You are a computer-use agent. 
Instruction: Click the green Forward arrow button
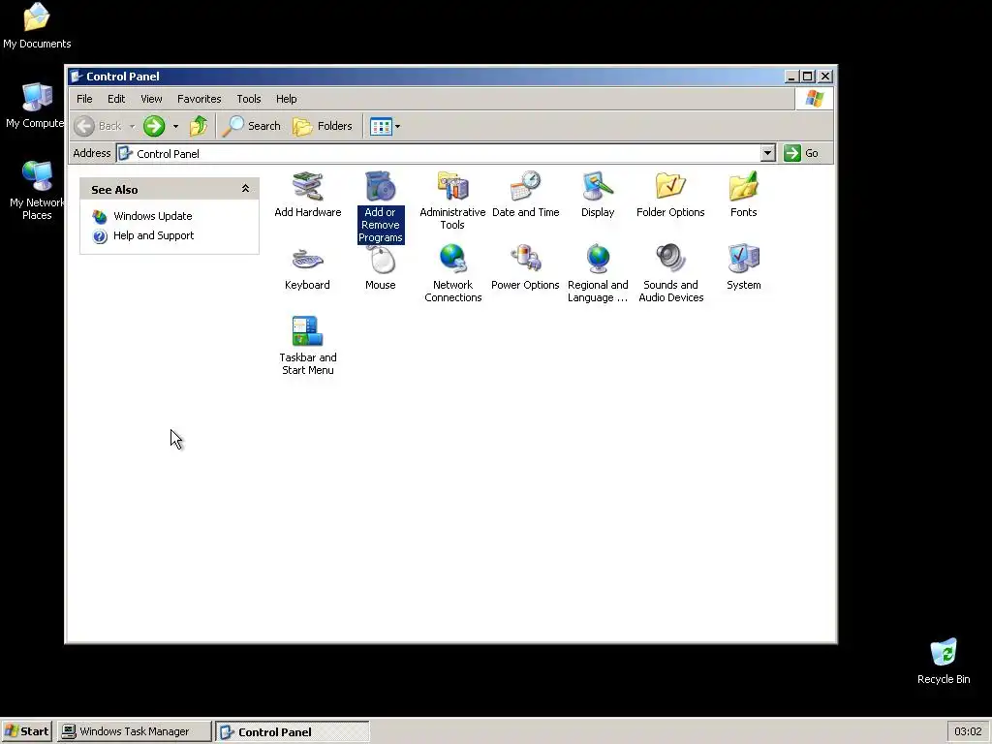[154, 126]
